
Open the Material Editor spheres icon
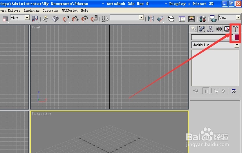[x=203, y=19]
